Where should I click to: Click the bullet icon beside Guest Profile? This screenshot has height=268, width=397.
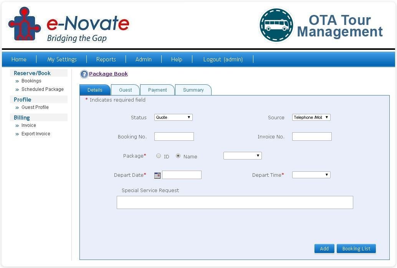[x=17, y=108]
